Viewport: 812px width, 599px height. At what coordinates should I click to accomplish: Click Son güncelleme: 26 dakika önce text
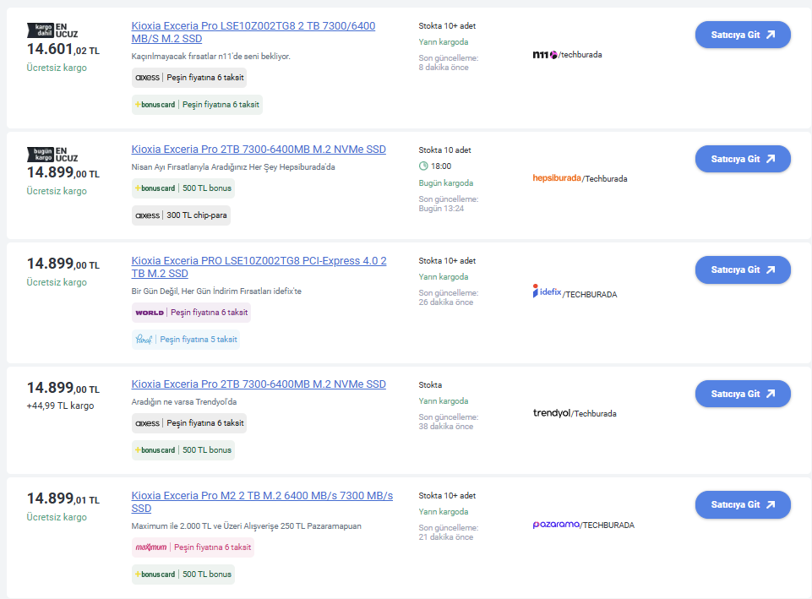click(x=449, y=297)
